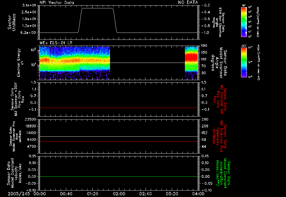
Task: Click the '00:40' time axis label
Action: click(x=66, y=194)
